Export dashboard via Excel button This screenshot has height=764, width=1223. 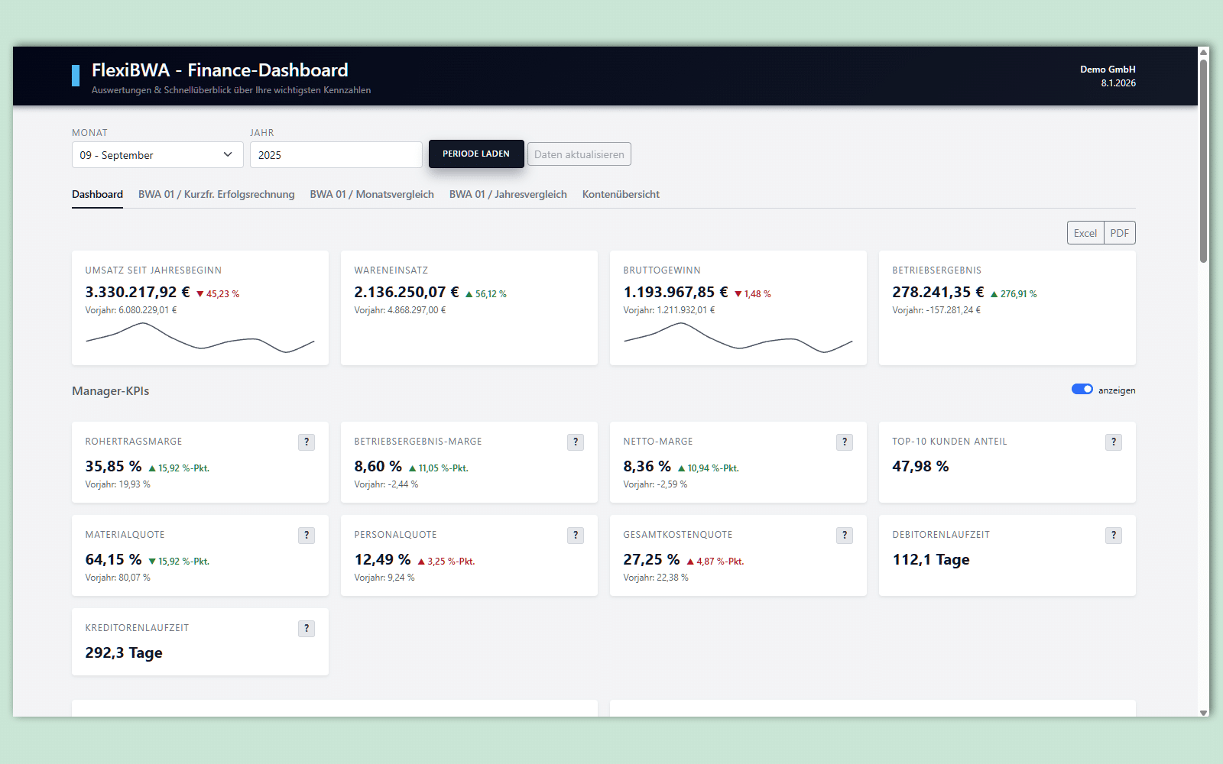pyautogui.click(x=1085, y=233)
